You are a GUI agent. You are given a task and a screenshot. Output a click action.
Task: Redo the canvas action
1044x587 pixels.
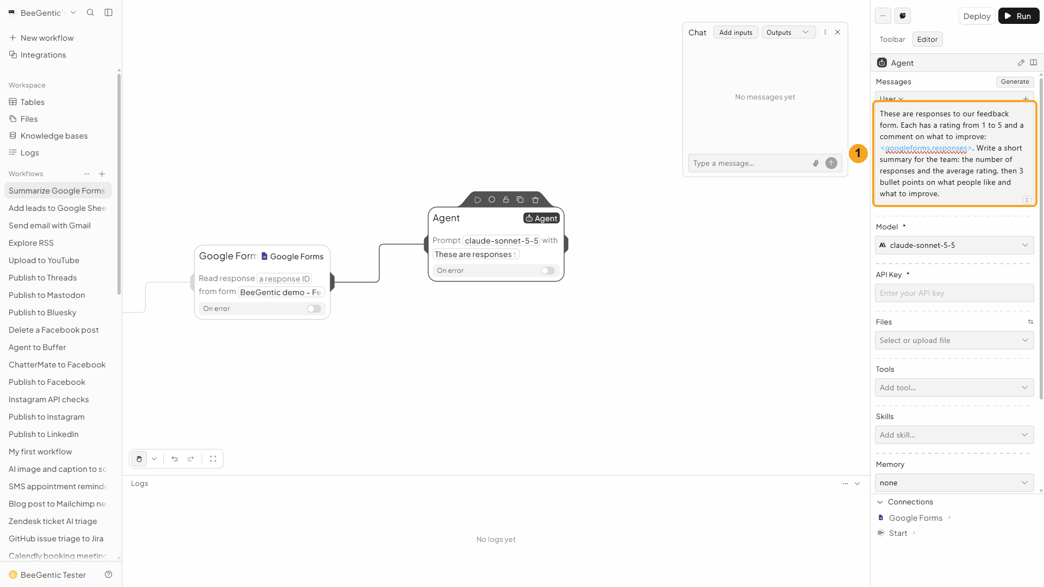[191, 459]
